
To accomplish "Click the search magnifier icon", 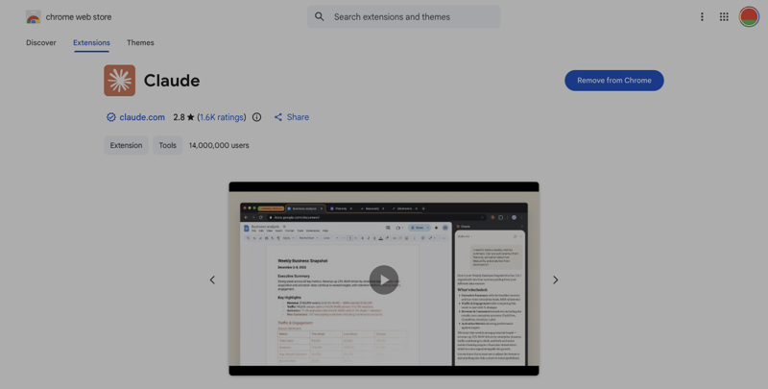I will click(x=320, y=16).
